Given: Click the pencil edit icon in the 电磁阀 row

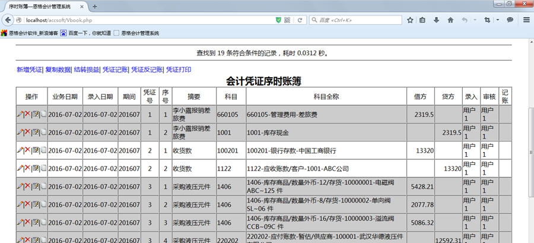Looking at the screenshot, I should (x=20, y=187).
